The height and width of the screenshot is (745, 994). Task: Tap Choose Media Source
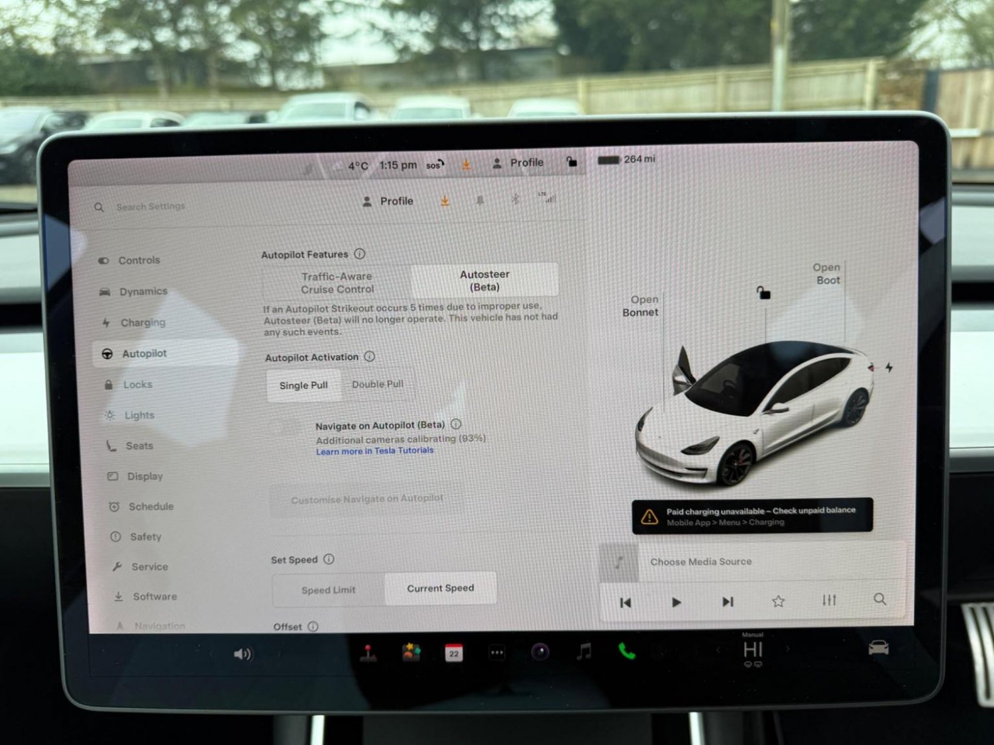tap(701, 562)
